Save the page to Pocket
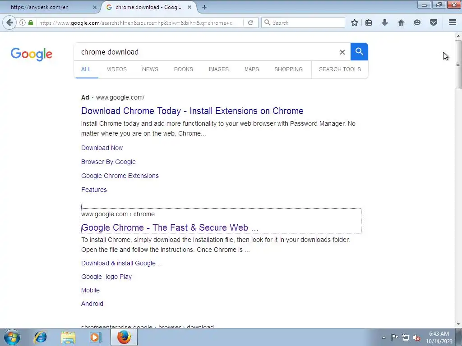Image resolution: width=462 pixels, height=346 pixels. 434,23
